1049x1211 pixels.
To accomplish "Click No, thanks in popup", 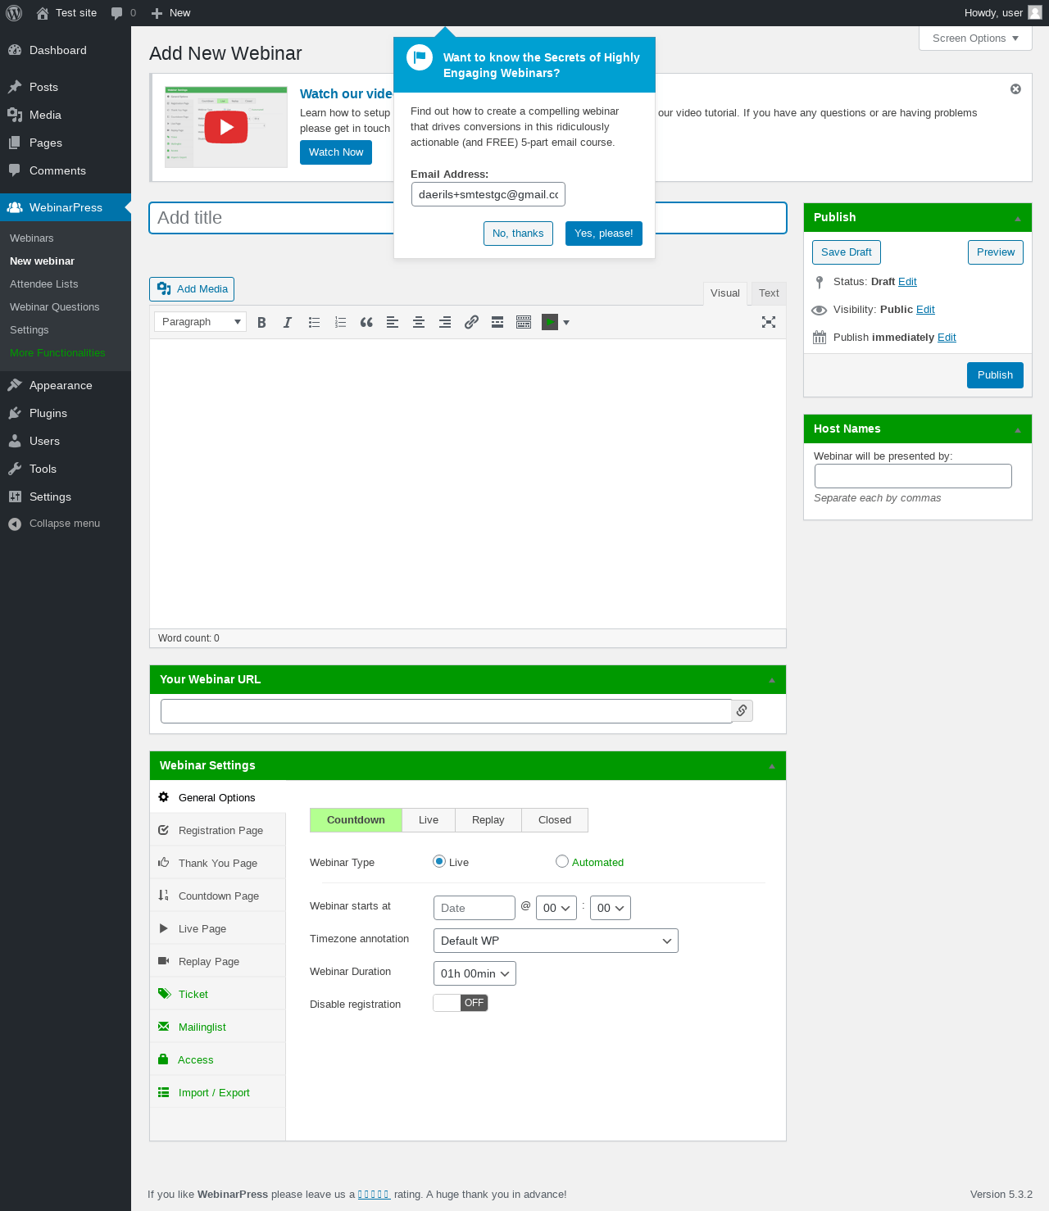I will coord(518,234).
